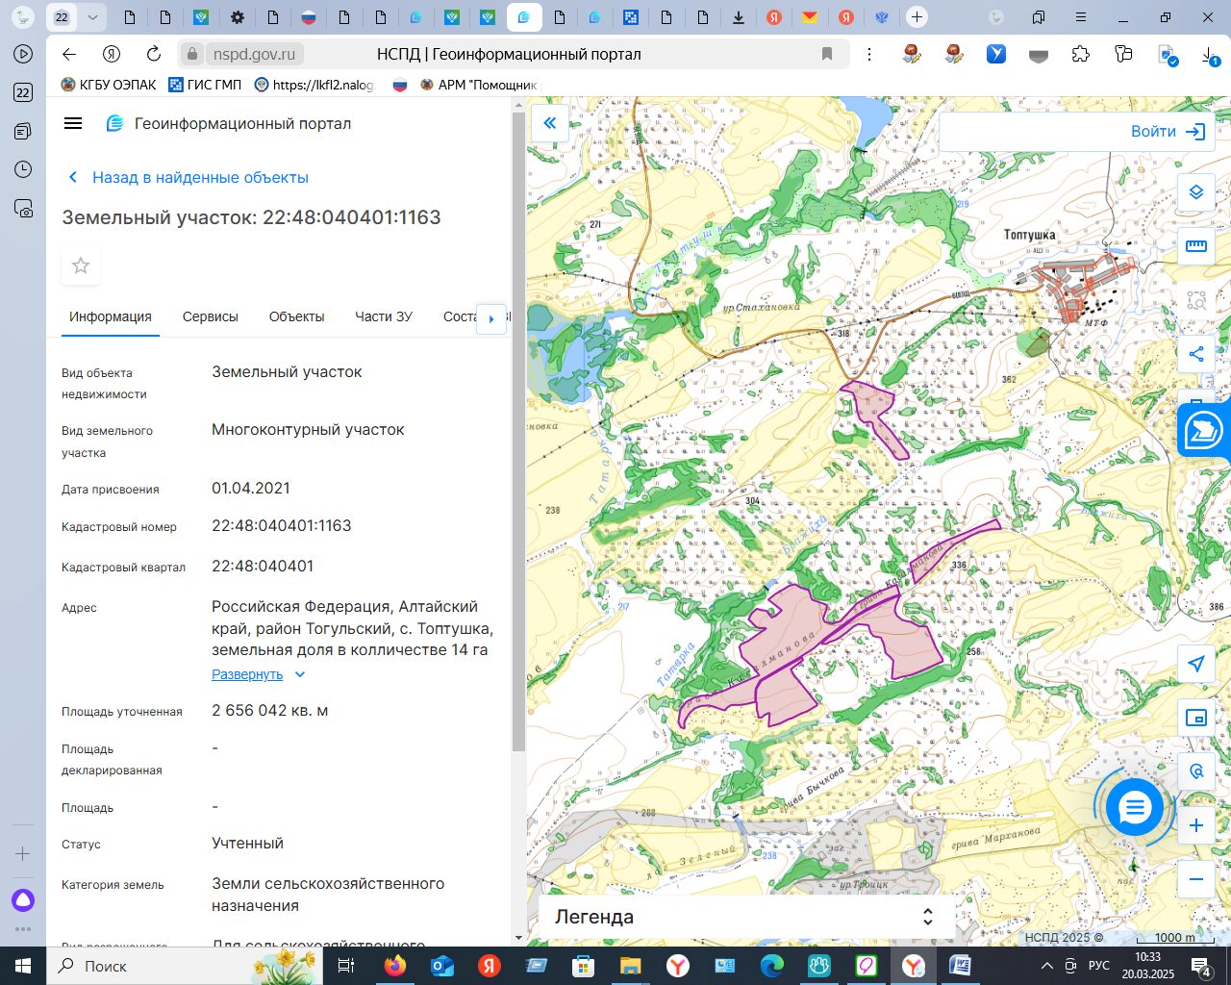Collapse the side panel with double chevron
1231x985 pixels.
point(550,123)
